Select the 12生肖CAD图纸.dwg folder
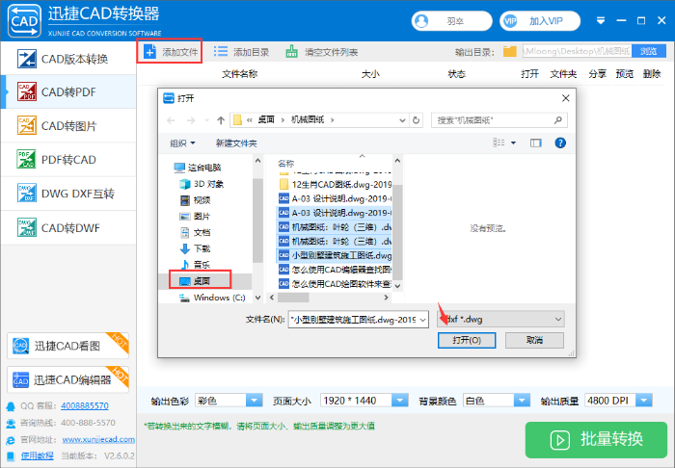 click(335, 184)
